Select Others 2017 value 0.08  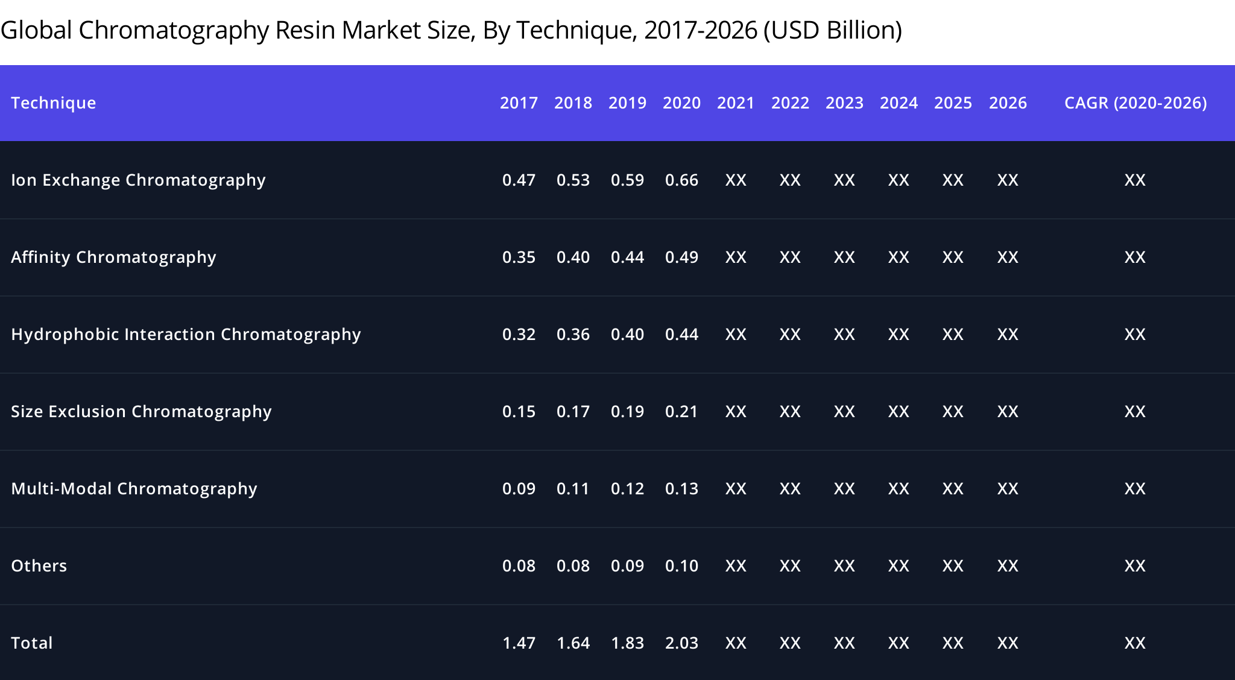click(x=519, y=566)
